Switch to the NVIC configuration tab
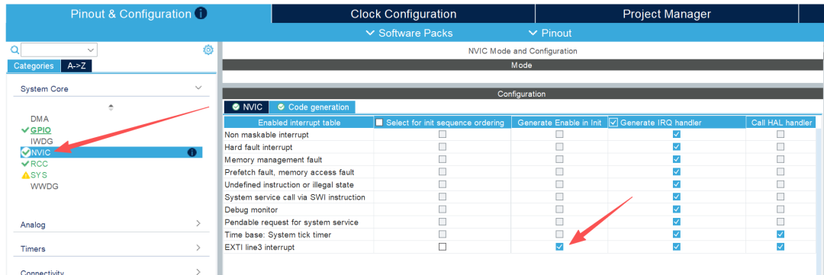 click(x=246, y=107)
